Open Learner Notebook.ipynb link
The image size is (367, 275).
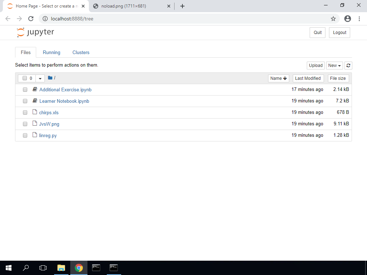tap(64, 101)
